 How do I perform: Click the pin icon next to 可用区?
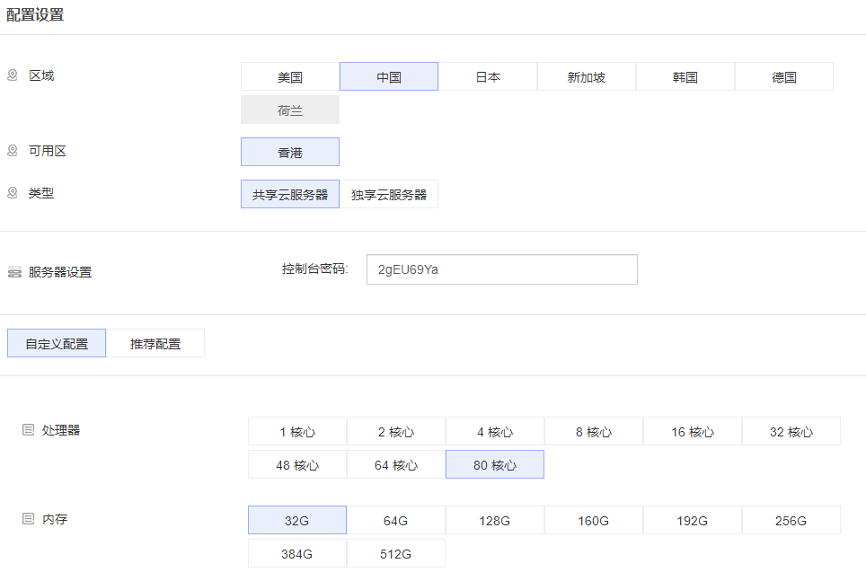click(x=13, y=151)
